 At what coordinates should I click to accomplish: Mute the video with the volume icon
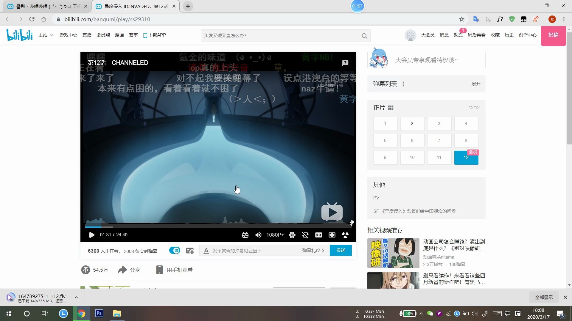(x=258, y=235)
